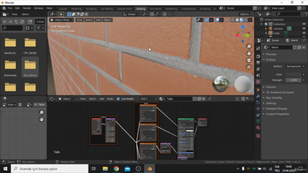Switch to the Compositing workspace tab
Image resolution: width=308 pixels, height=173 pixels.
(188, 9)
